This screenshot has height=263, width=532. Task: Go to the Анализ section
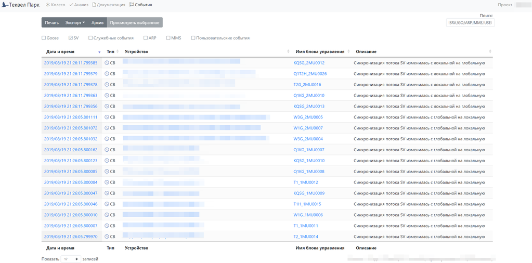click(x=79, y=5)
